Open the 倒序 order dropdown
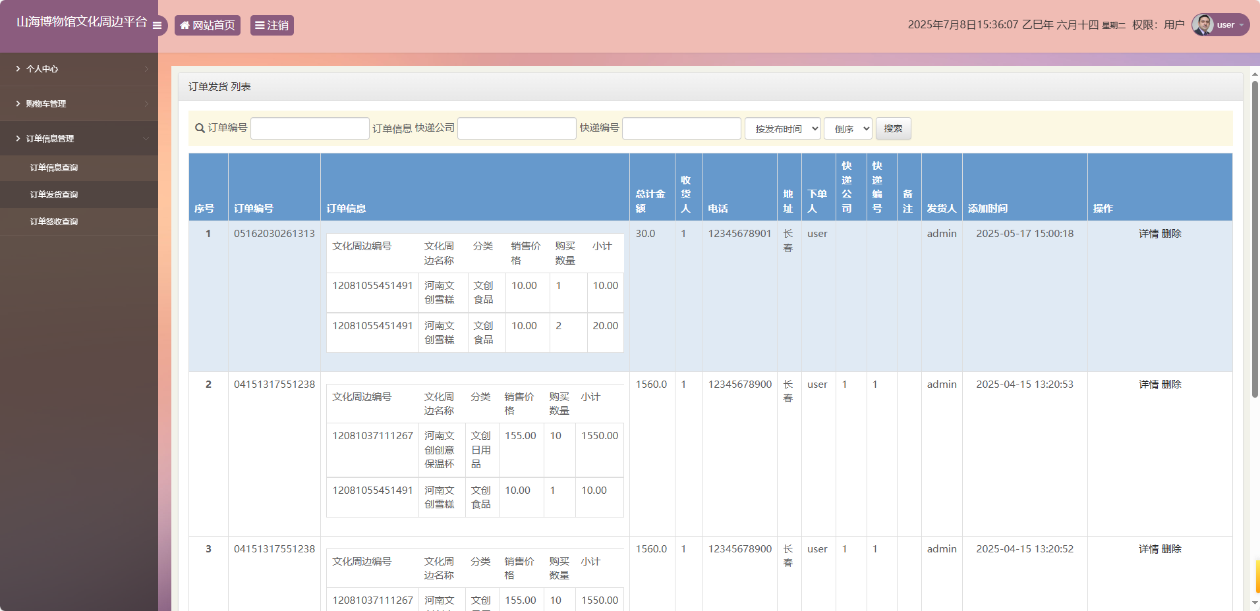This screenshot has height=611, width=1260. click(847, 129)
